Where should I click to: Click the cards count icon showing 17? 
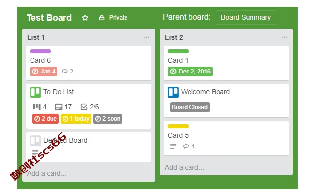click(x=58, y=107)
